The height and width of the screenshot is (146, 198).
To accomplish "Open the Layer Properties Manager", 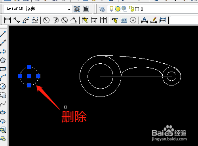I will coord(102,9).
